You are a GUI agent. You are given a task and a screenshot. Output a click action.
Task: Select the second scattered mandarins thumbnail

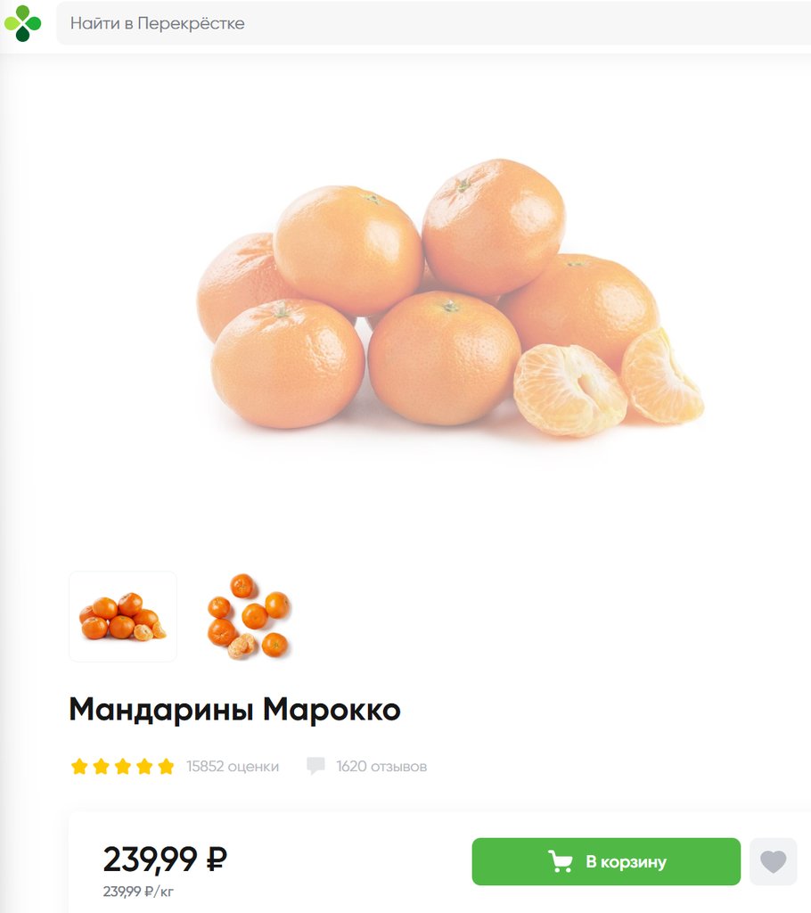click(250, 617)
